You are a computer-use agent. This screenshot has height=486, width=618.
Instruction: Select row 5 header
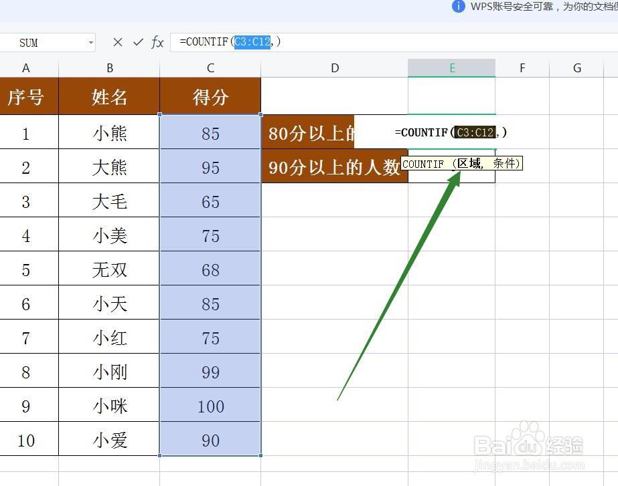[x=27, y=269]
